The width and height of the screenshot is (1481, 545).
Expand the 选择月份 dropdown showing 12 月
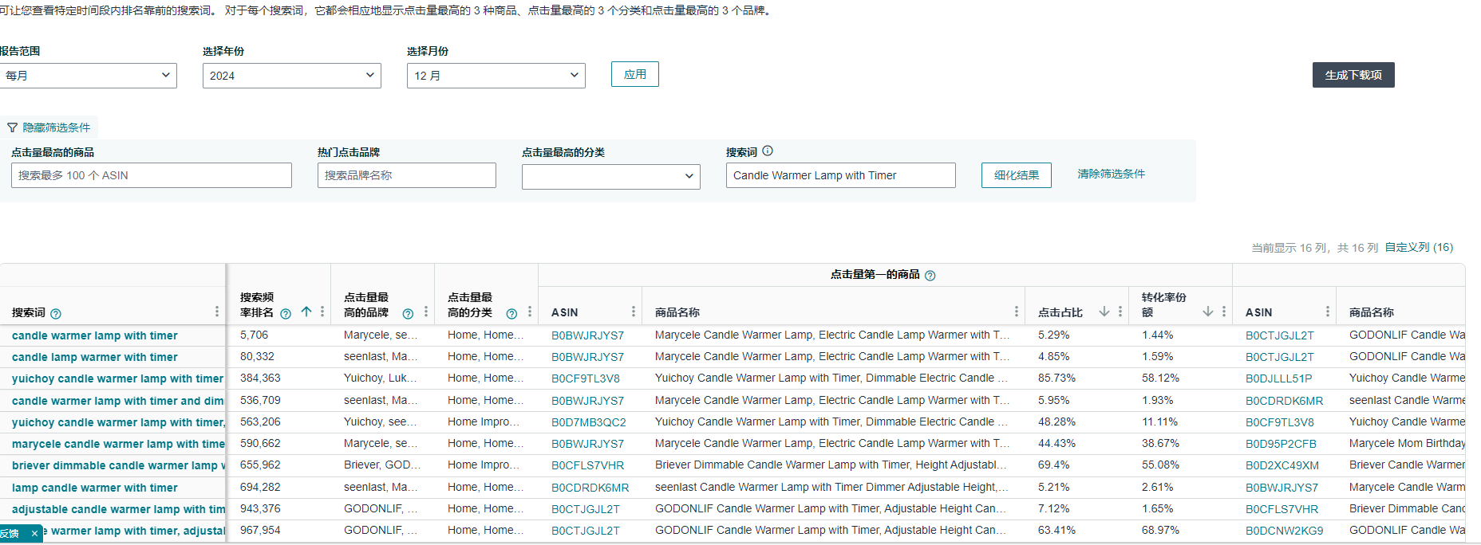click(x=496, y=76)
